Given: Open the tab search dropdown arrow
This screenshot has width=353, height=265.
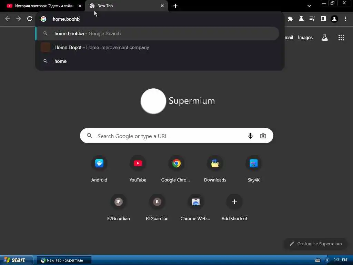Looking at the screenshot, I should pyautogui.click(x=309, y=6).
